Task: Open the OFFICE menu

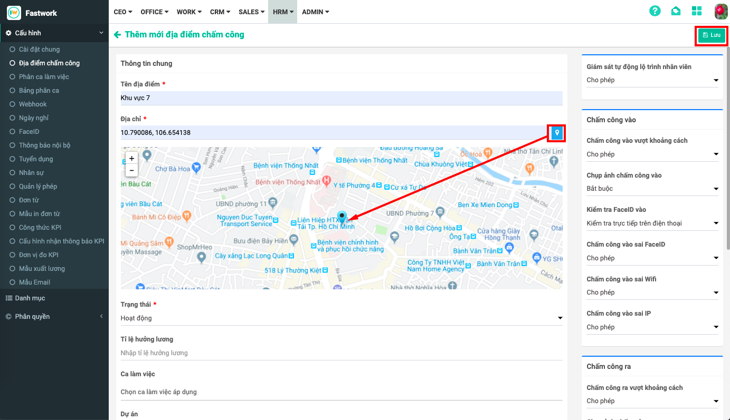Action: click(x=155, y=12)
